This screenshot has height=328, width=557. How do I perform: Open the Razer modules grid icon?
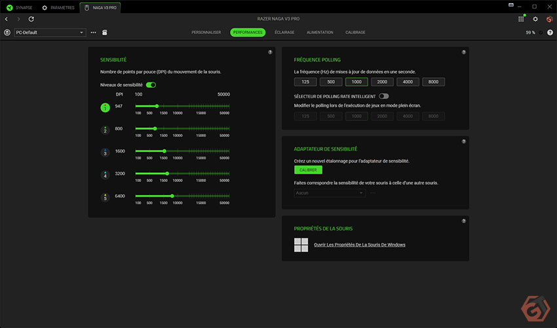click(521, 19)
